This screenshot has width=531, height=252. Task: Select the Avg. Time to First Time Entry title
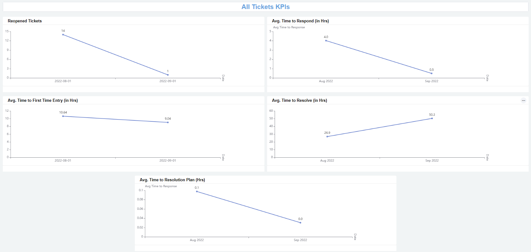point(43,101)
